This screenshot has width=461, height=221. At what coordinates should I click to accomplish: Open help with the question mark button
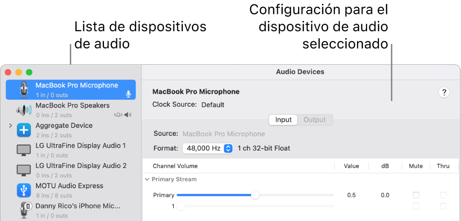click(x=444, y=92)
